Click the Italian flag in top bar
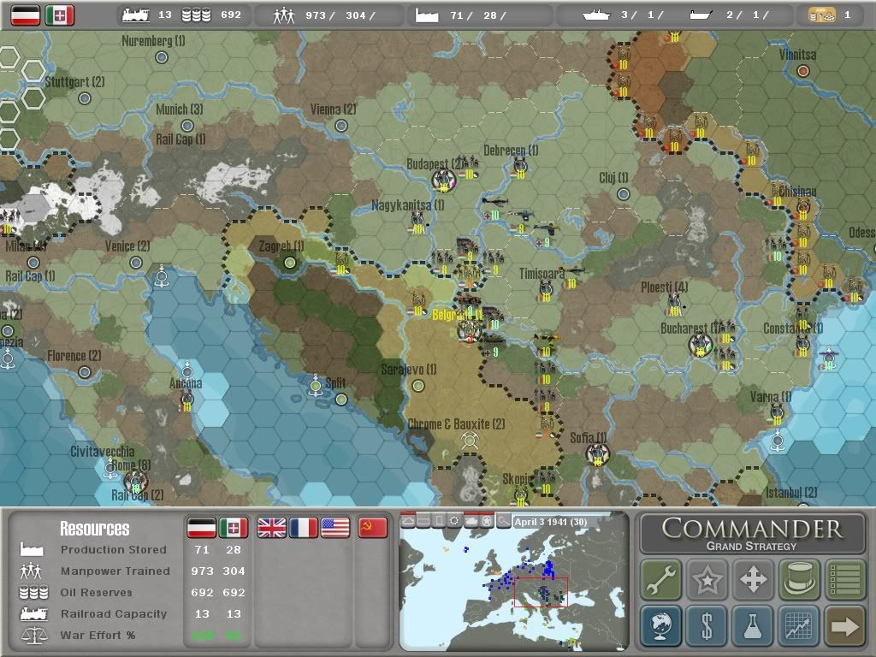 pos(59,15)
